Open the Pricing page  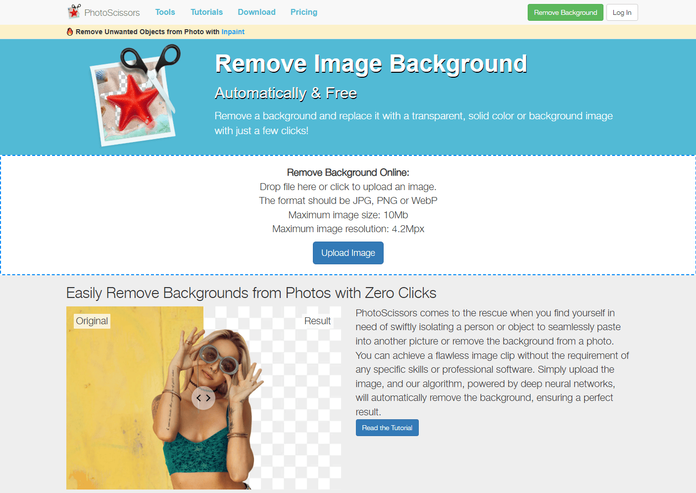[x=304, y=12]
